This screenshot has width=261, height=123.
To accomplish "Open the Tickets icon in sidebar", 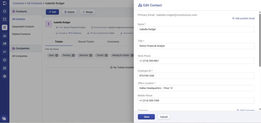I will point(5,19).
